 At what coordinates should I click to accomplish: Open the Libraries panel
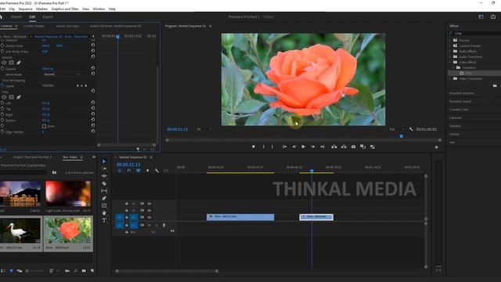tap(456, 118)
